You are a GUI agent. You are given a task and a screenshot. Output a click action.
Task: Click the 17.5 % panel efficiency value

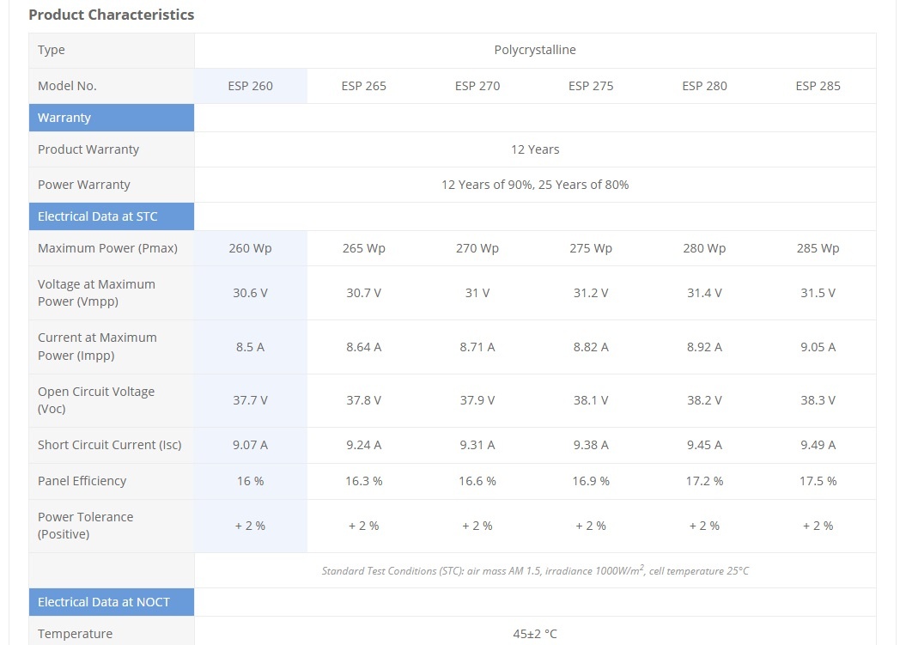coord(818,481)
